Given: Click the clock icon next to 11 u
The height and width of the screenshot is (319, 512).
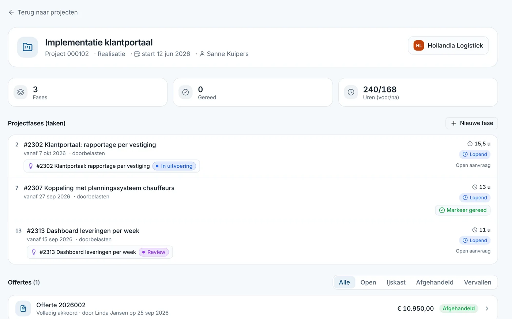Looking at the screenshot, I should pyautogui.click(x=475, y=230).
